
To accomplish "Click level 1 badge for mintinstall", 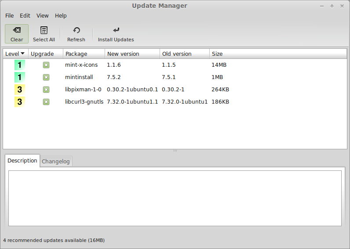I will pos(20,77).
